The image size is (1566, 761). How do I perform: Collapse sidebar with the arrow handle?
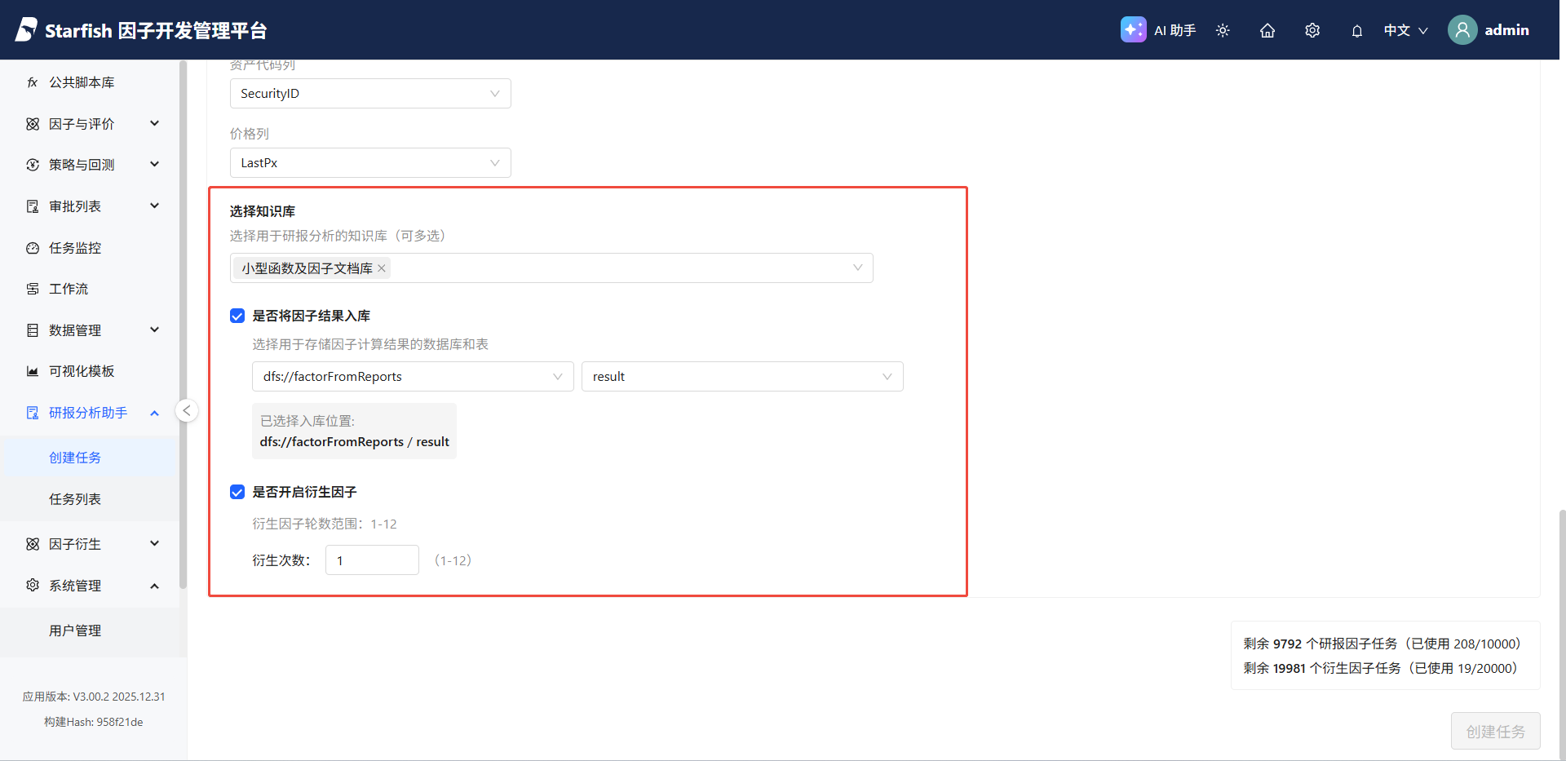[x=187, y=410]
